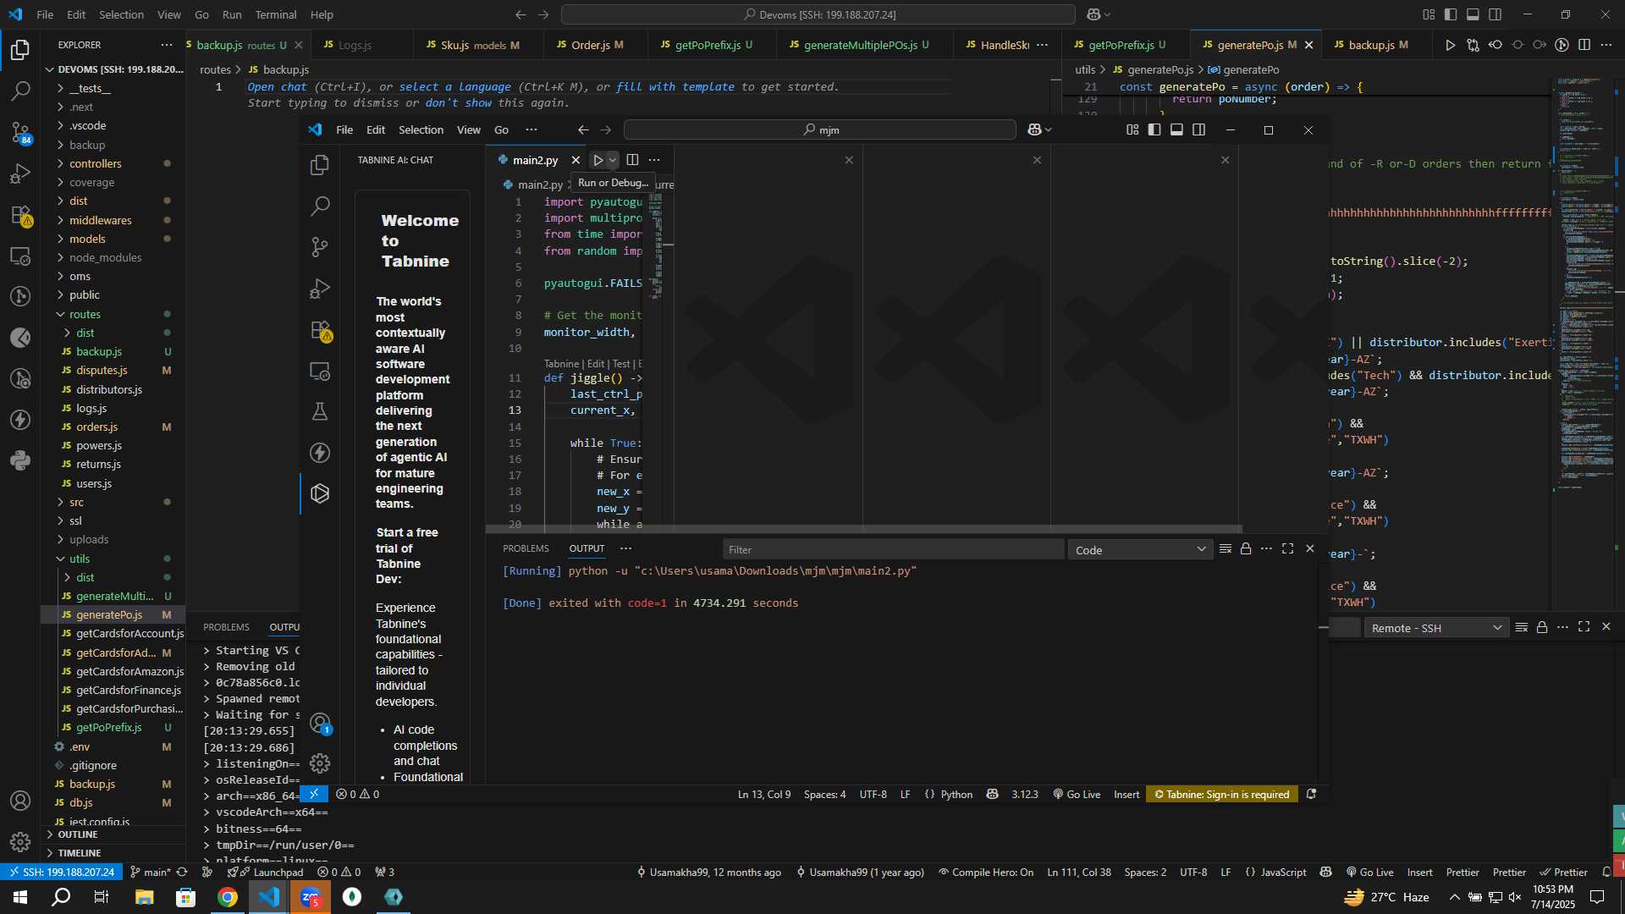
Task: Toggle Panel visibility in mjm window
Action: (1176, 129)
